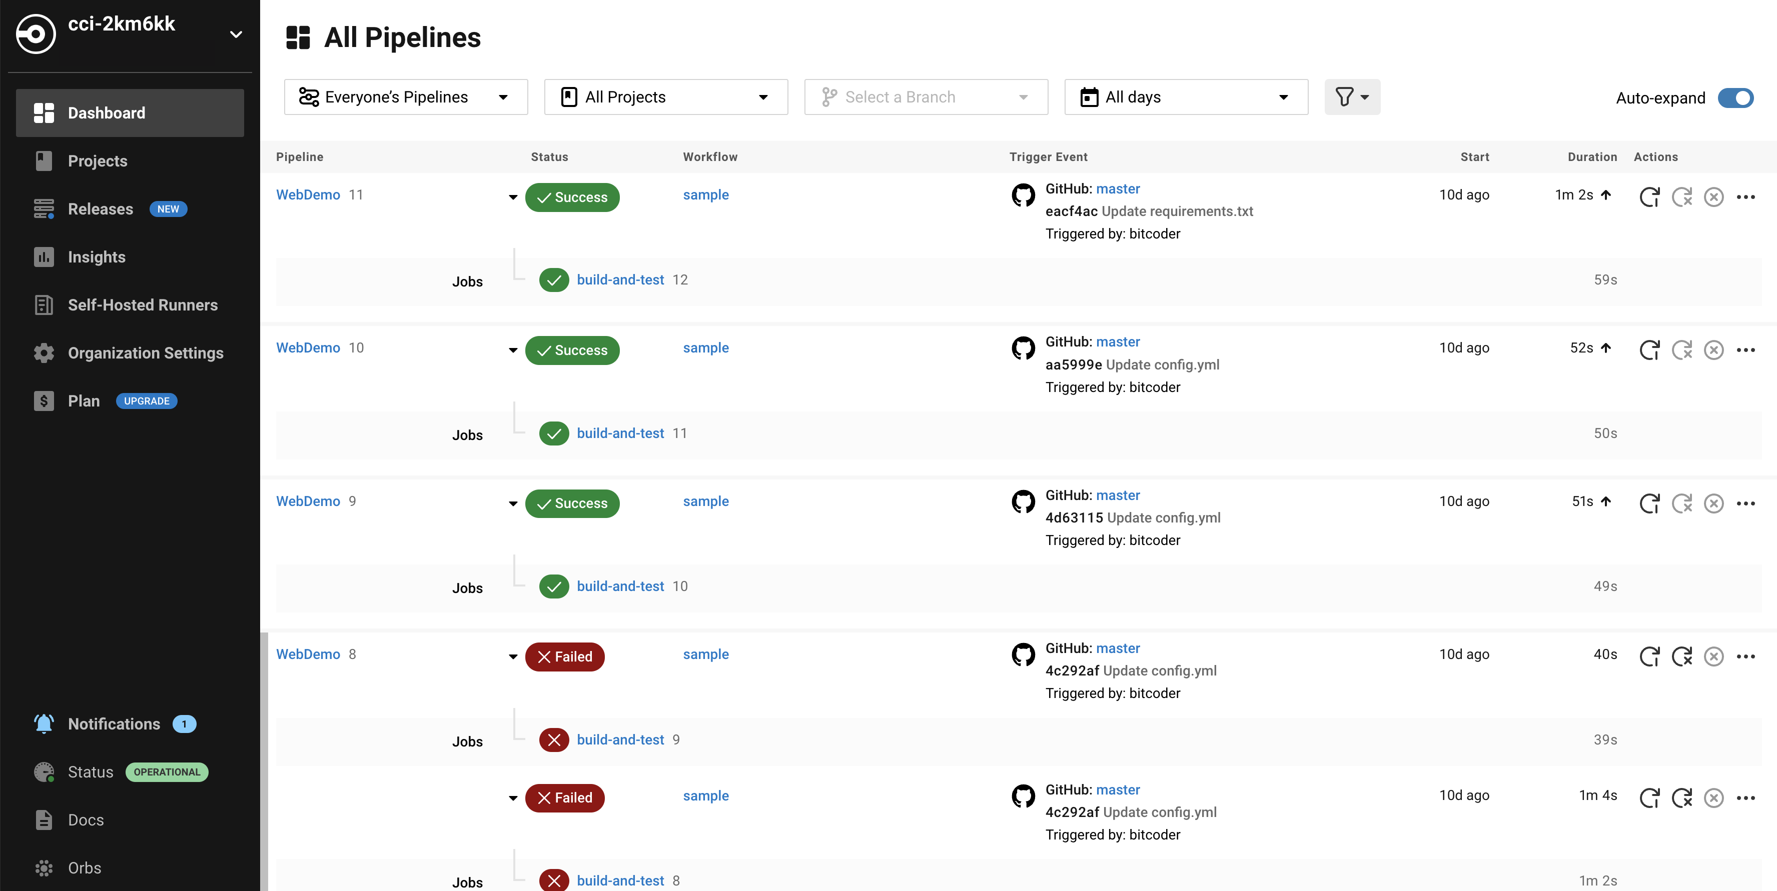1777x891 pixels.
Task: Open build-and-test job 8
Action: (620, 880)
